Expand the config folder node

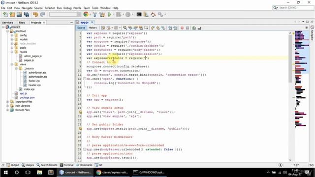[12, 35]
